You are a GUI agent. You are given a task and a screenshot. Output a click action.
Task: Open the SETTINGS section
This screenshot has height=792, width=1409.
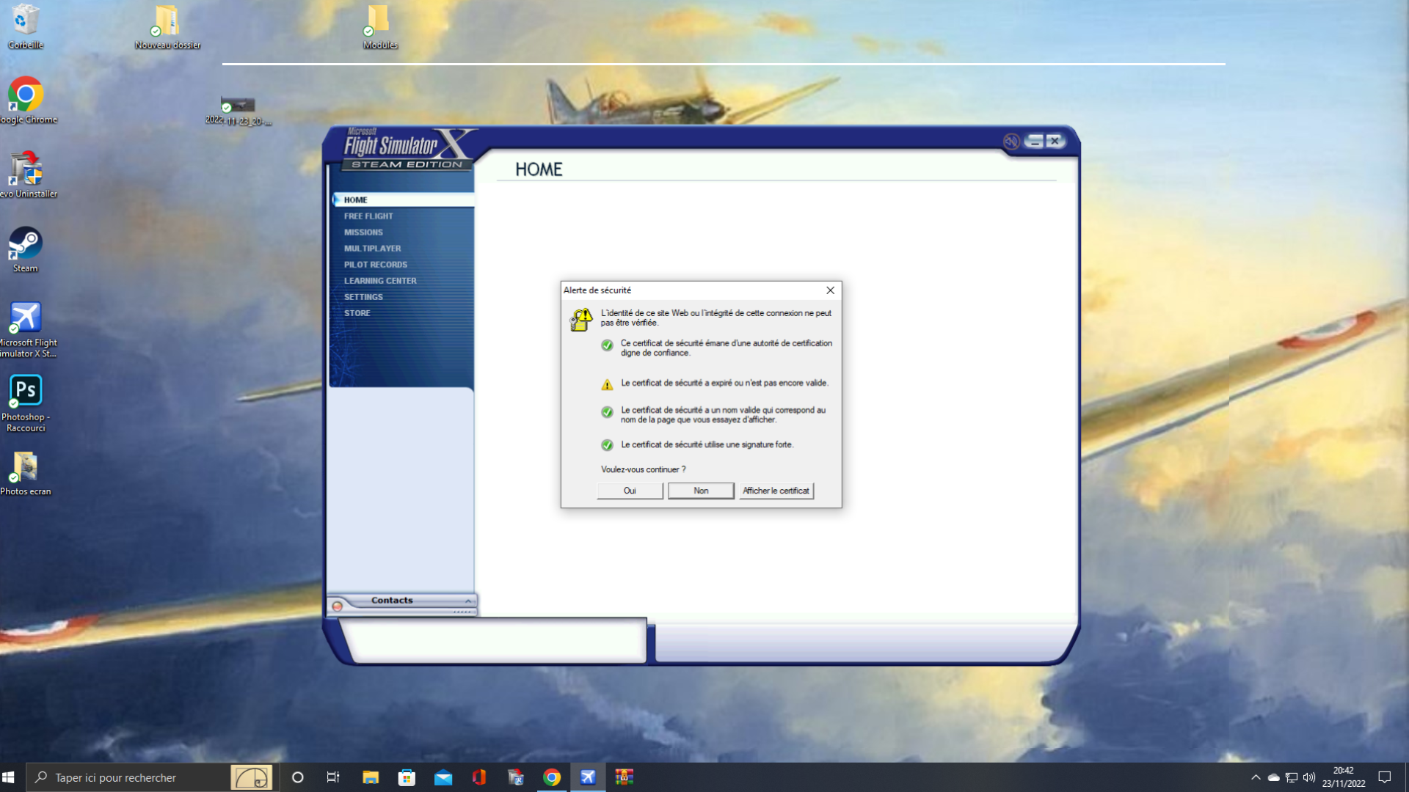click(363, 297)
